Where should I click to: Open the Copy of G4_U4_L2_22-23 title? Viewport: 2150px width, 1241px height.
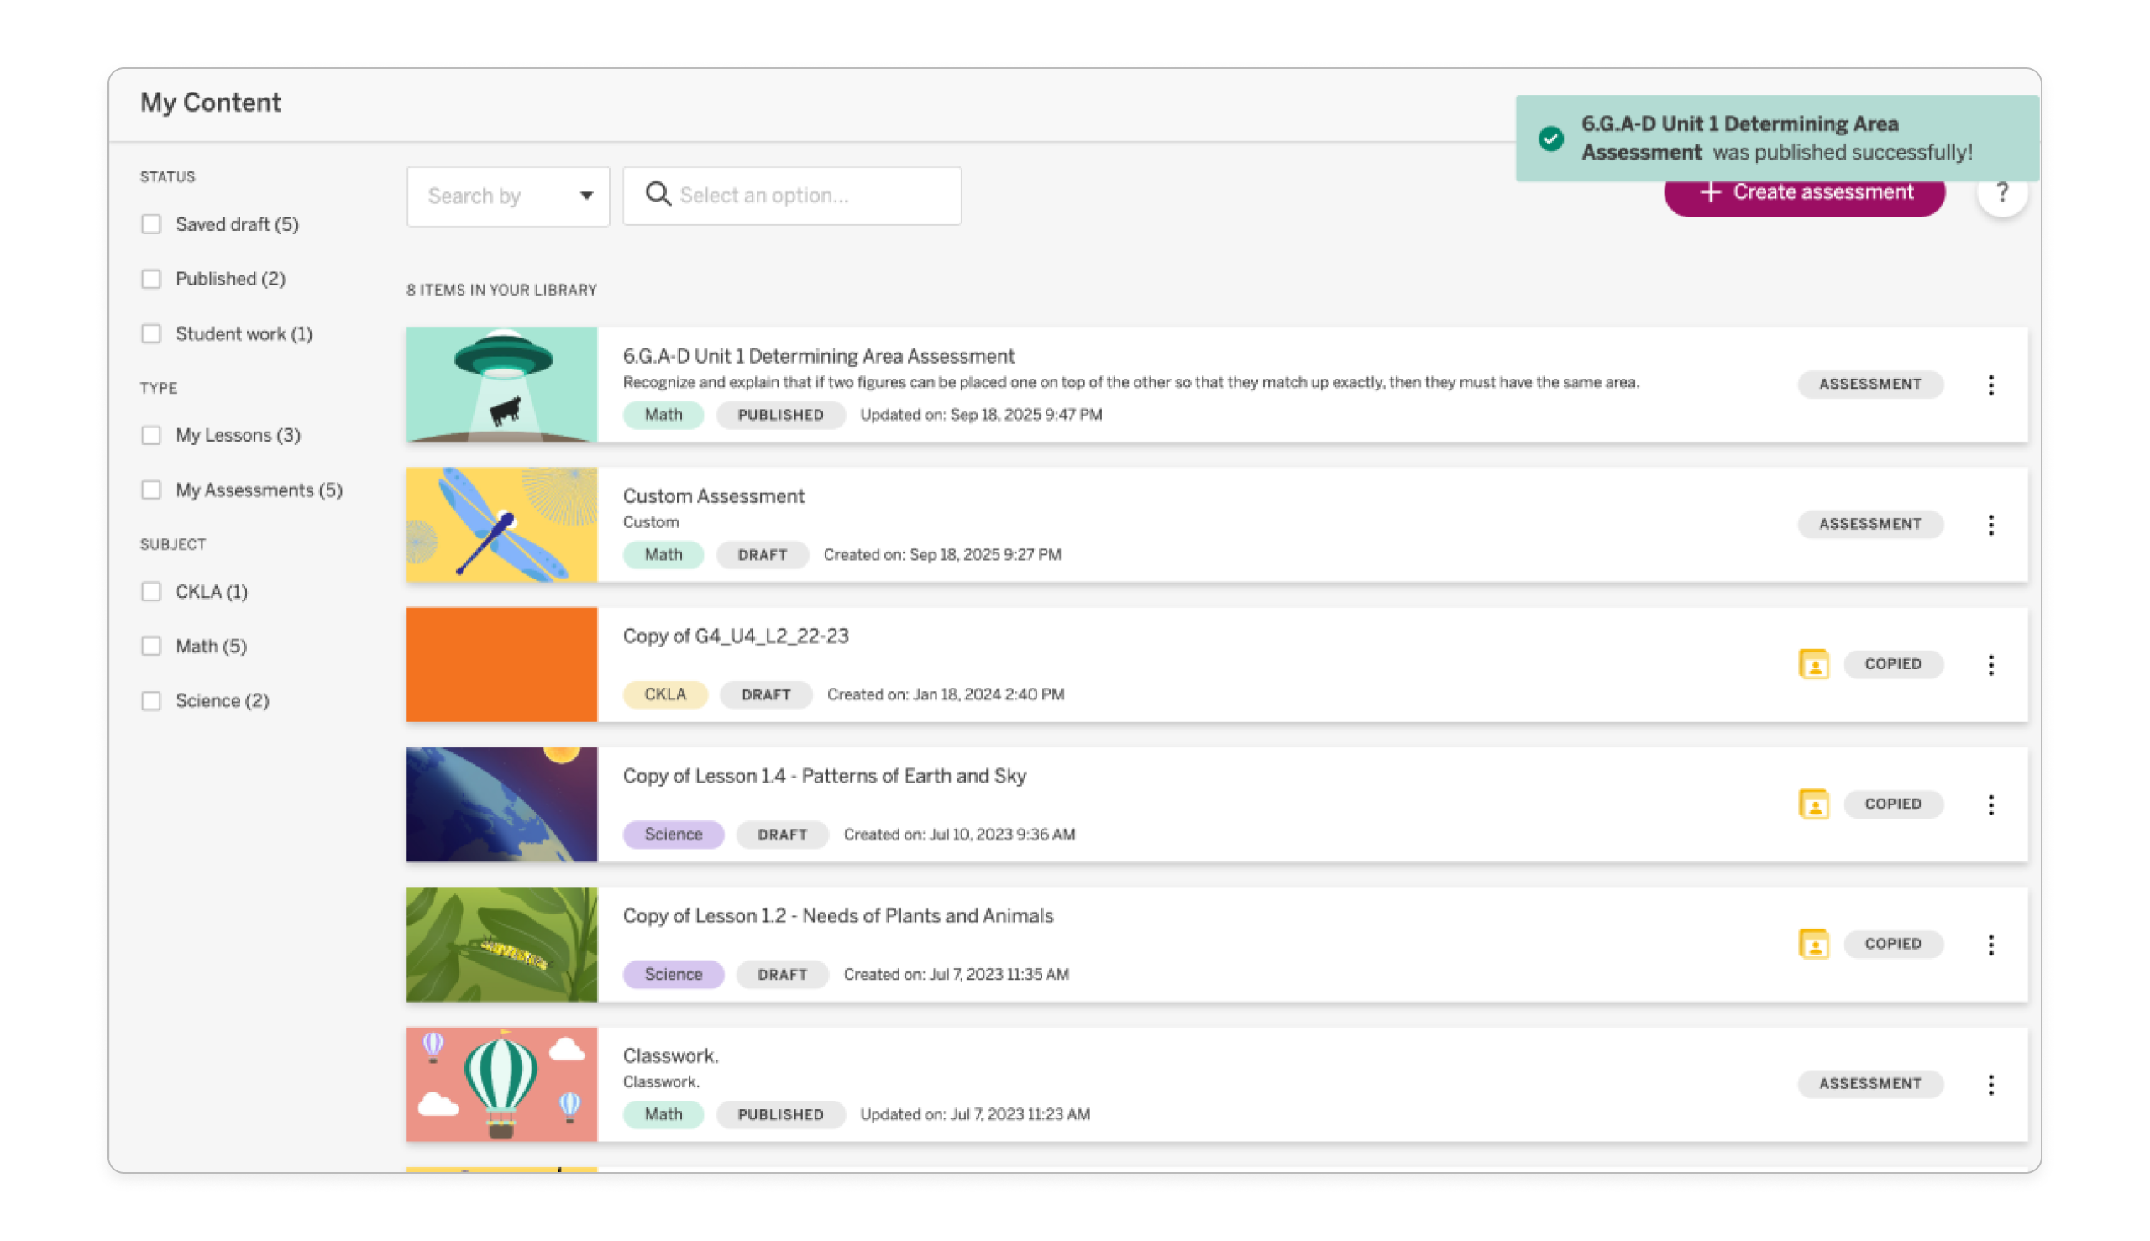click(736, 636)
